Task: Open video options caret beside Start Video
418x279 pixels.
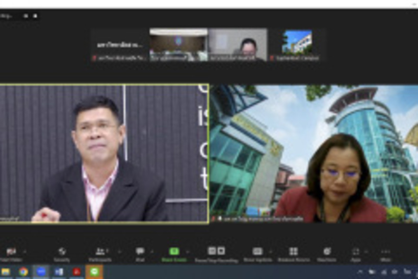Action: point(25,251)
